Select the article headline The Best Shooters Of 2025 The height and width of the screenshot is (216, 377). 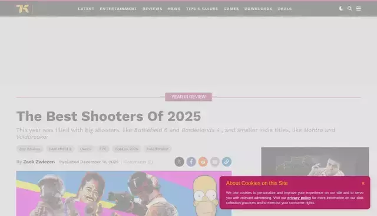click(x=108, y=116)
